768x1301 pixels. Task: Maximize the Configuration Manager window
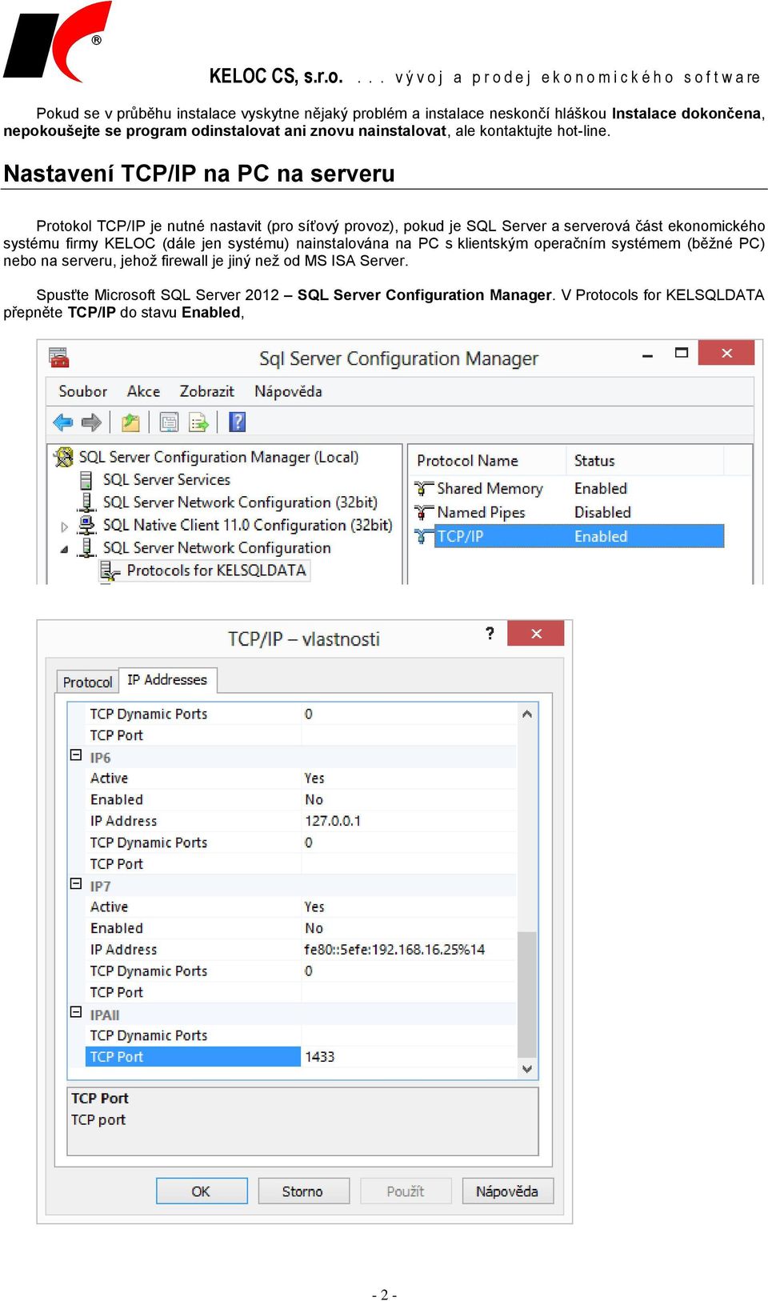tap(682, 353)
